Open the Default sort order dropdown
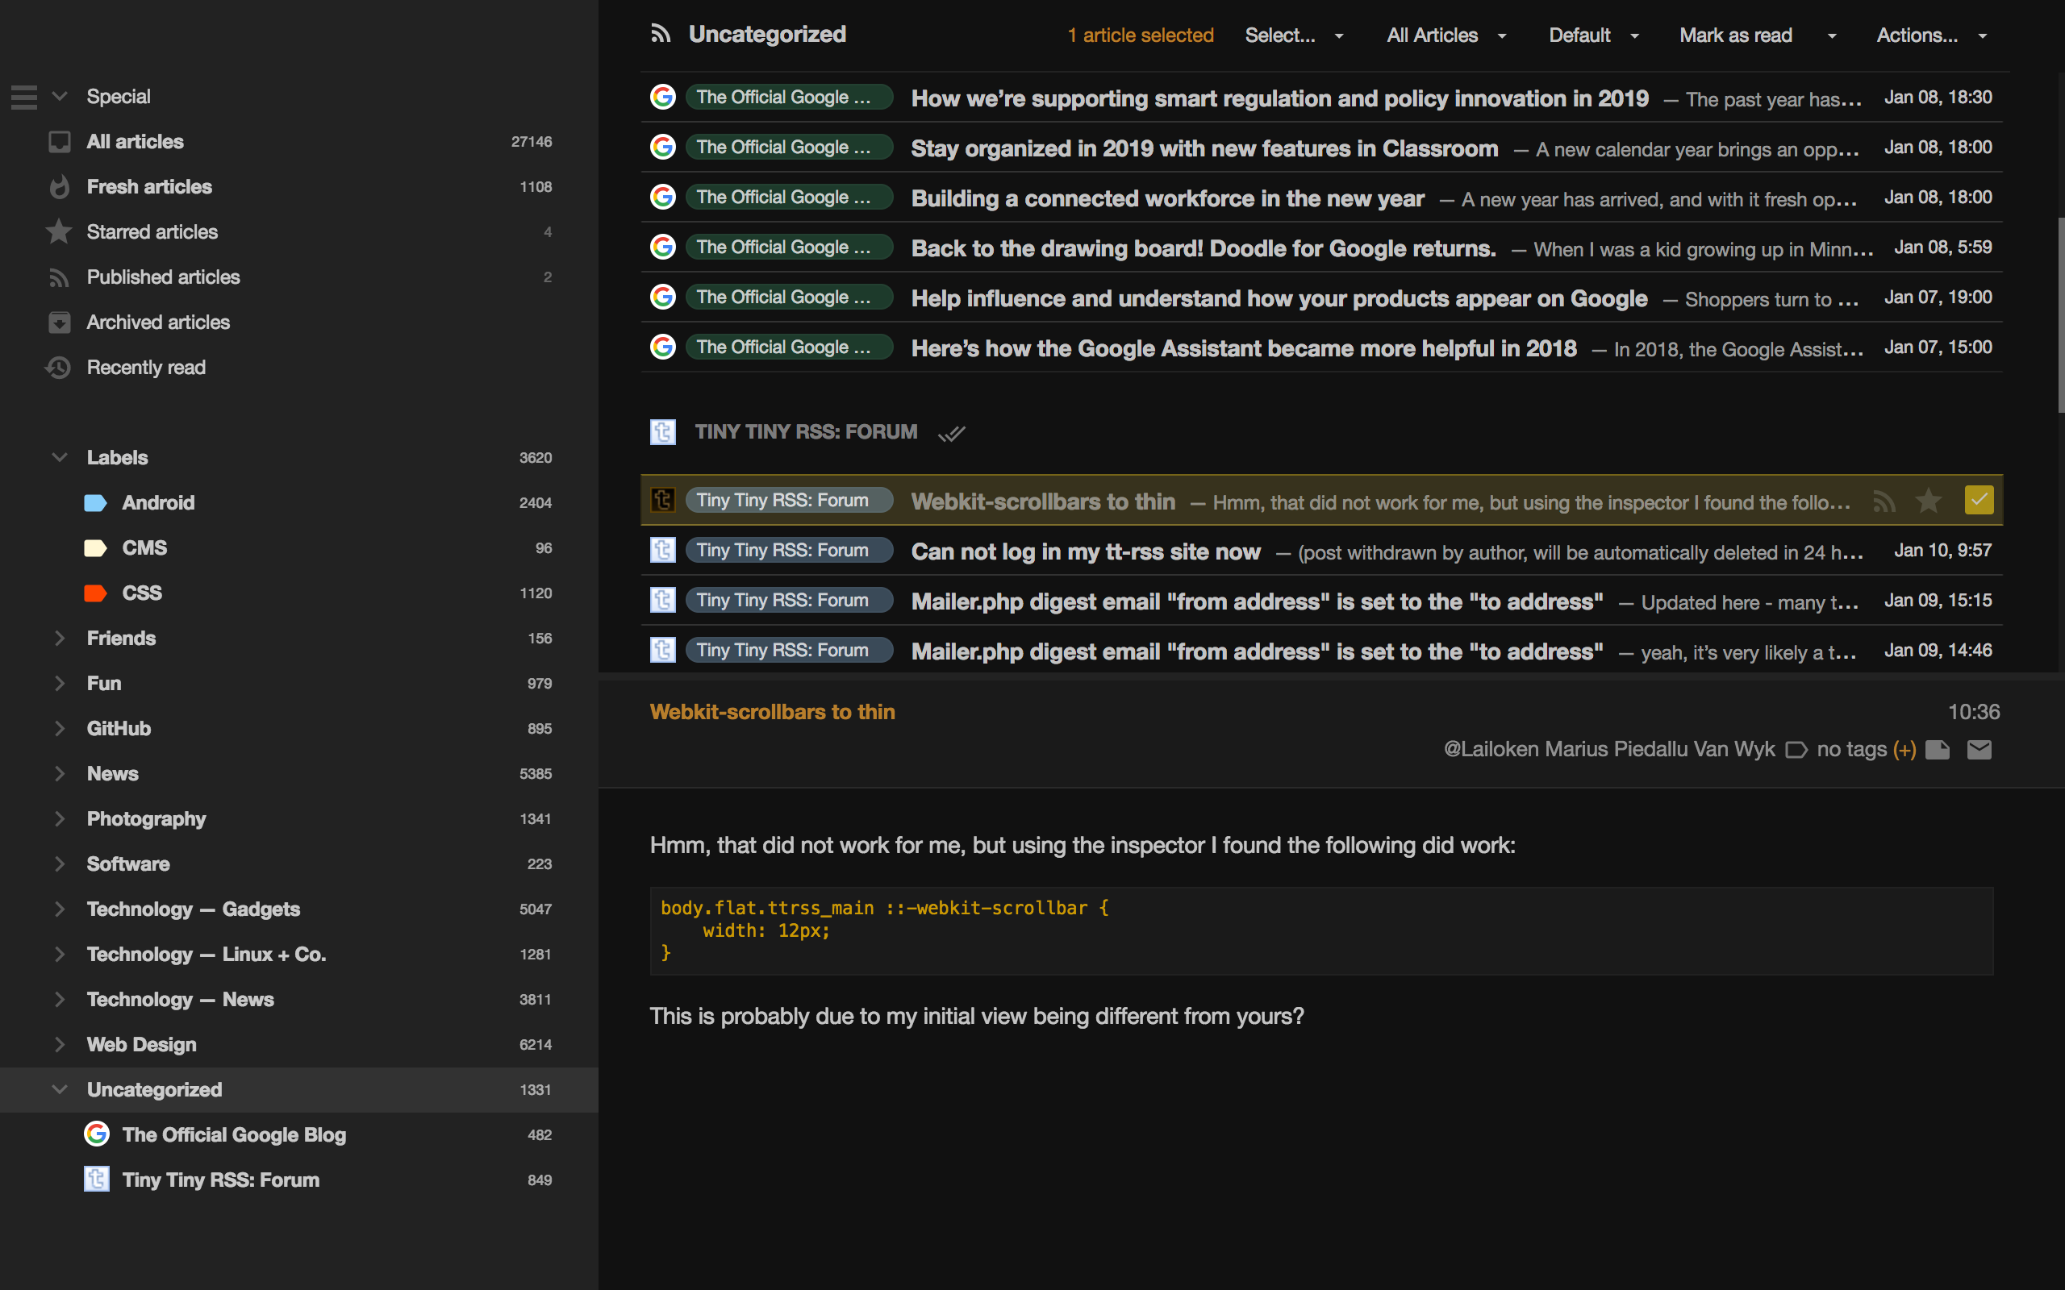Image resolution: width=2065 pixels, height=1290 pixels. 1594,35
